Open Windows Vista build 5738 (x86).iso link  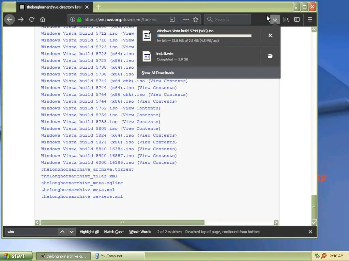click(x=88, y=74)
